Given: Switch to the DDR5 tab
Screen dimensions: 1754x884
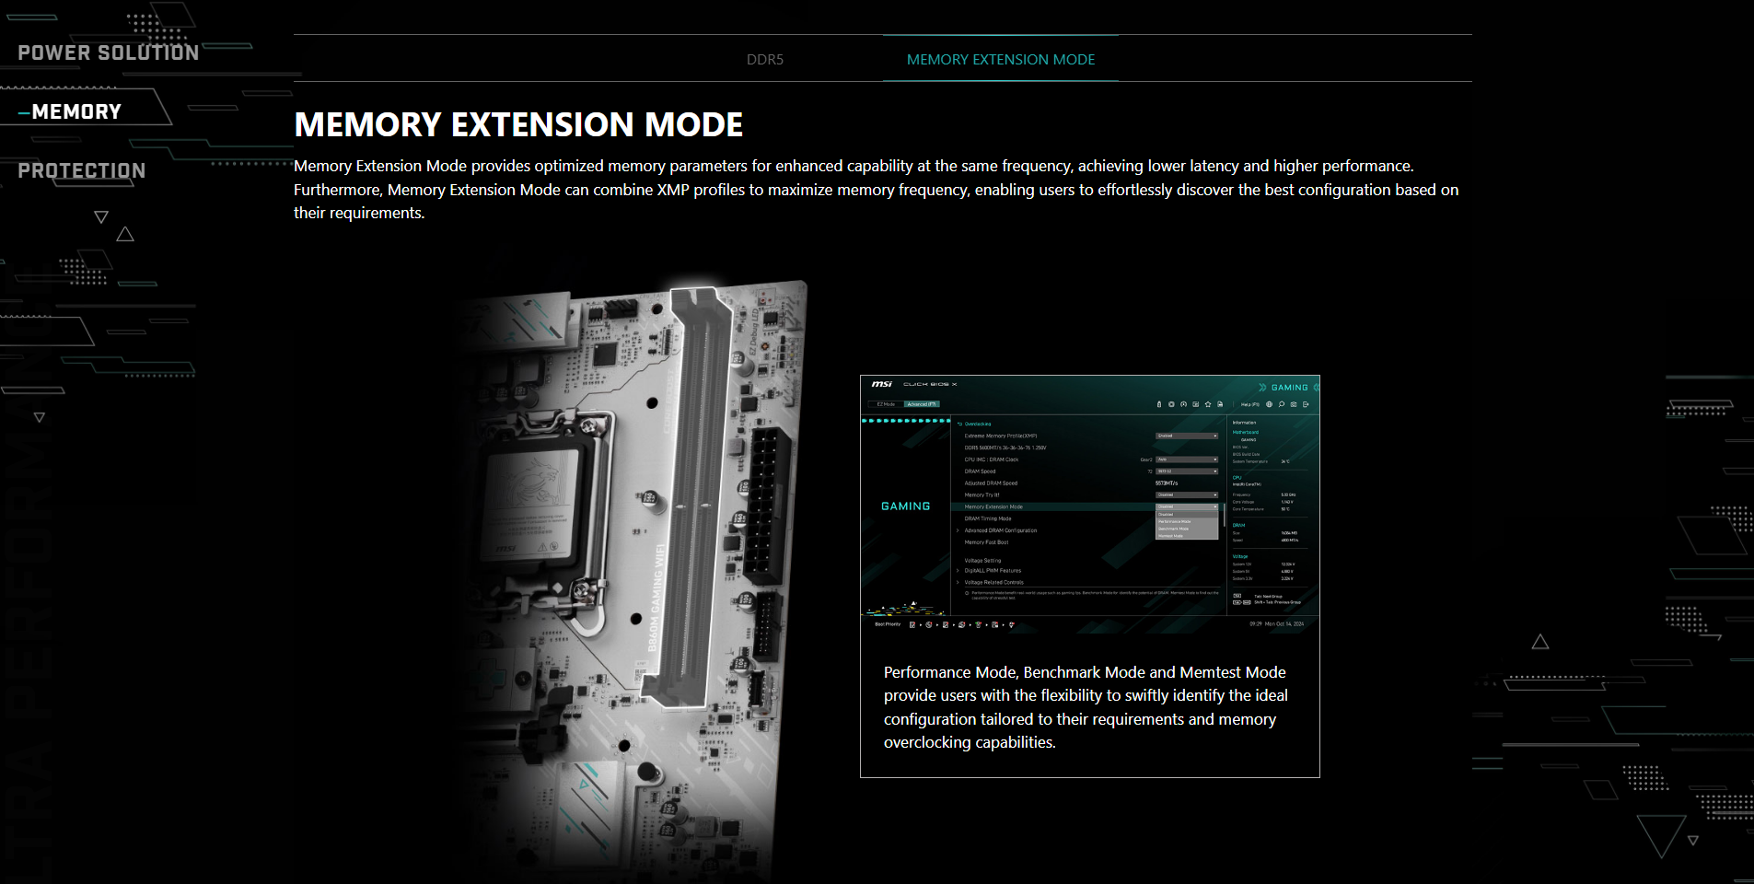Looking at the screenshot, I should 764,60.
